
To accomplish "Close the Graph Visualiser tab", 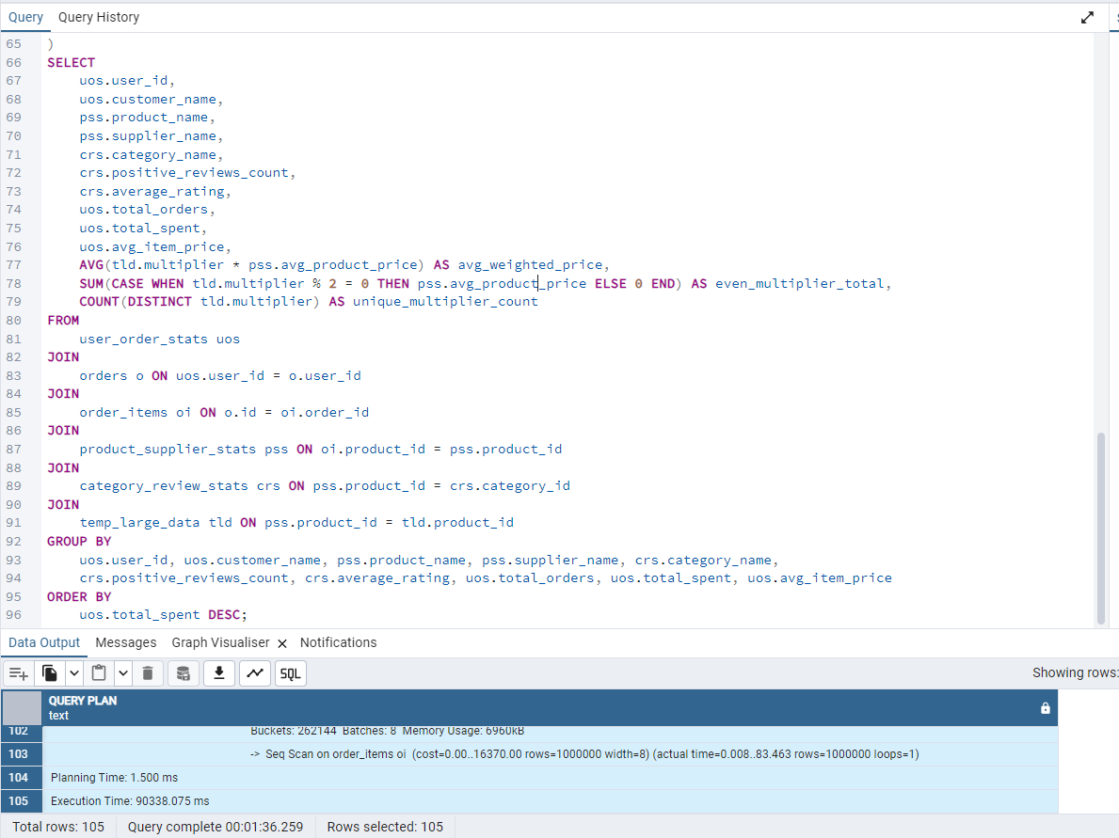I will pos(282,643).
